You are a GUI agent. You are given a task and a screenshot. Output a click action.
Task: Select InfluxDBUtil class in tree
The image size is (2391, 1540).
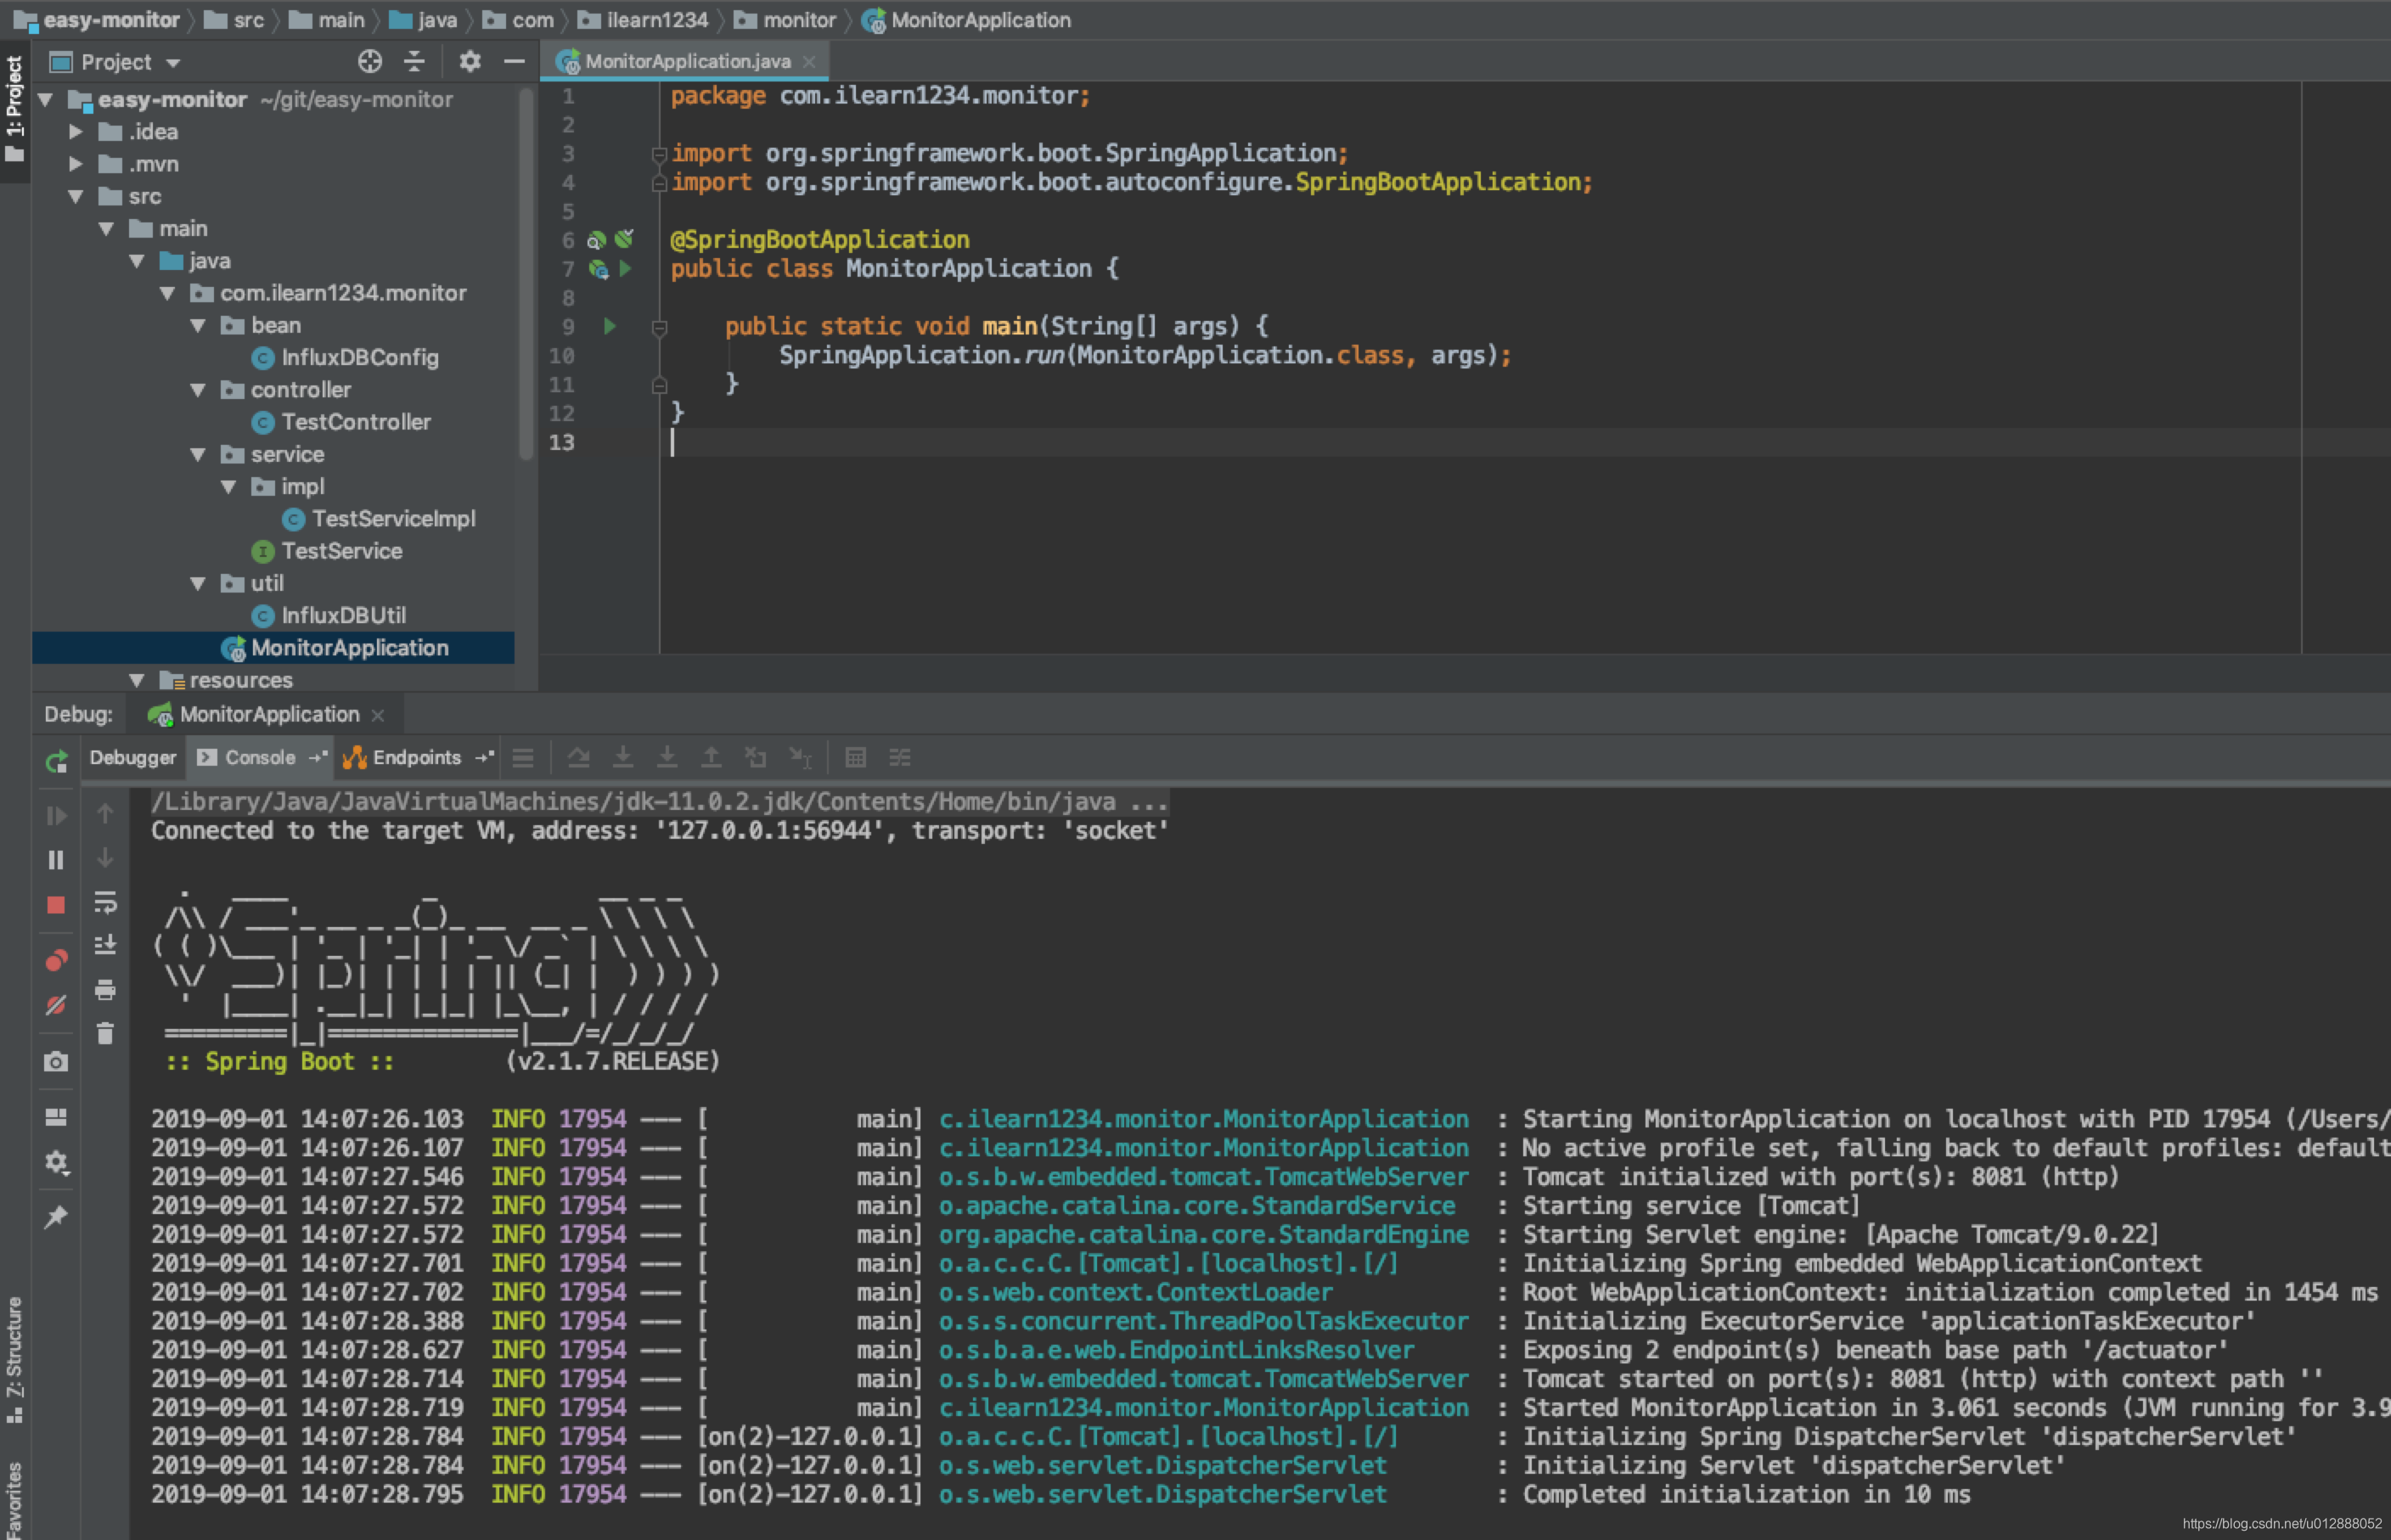(329, 616)
